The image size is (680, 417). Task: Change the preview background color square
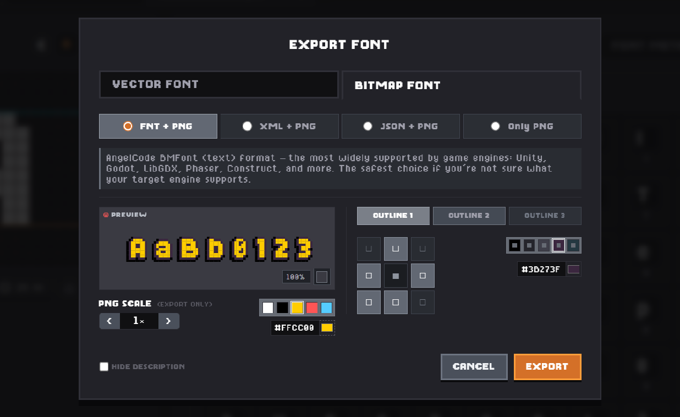click(322, 277)
